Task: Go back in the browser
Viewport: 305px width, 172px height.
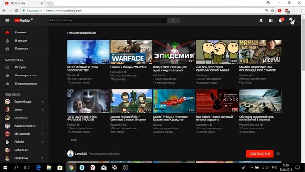Action: 4,11
